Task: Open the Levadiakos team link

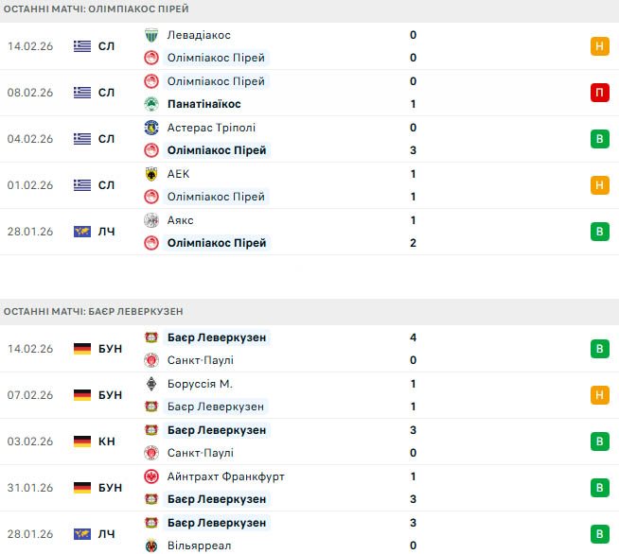Action: (x=198, y=35)
